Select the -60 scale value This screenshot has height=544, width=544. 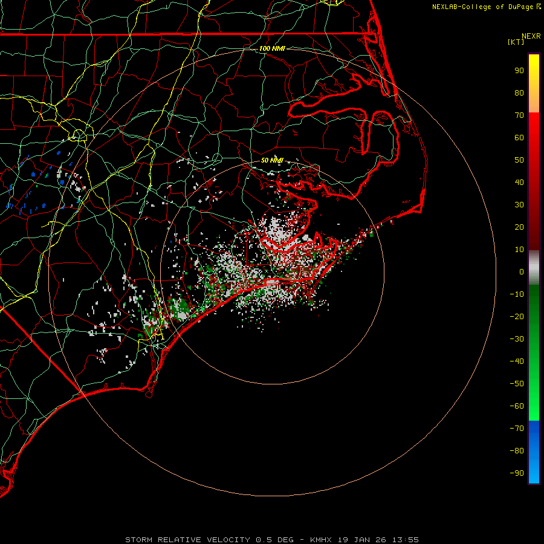[517, 406]
